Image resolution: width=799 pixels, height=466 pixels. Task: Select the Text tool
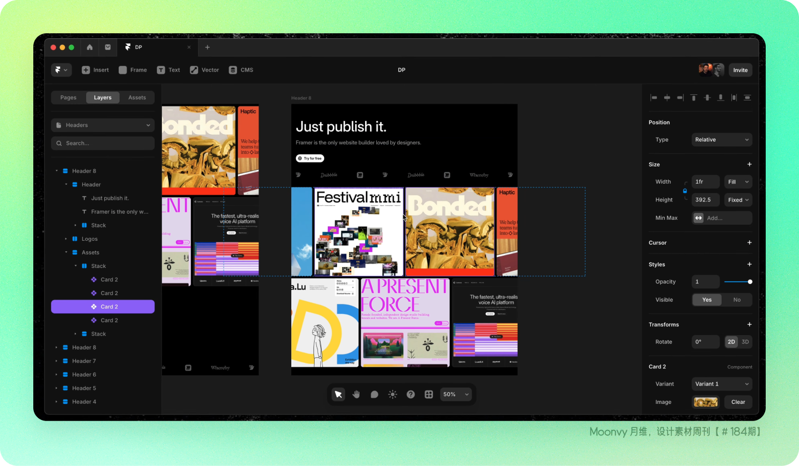point(168,70)
